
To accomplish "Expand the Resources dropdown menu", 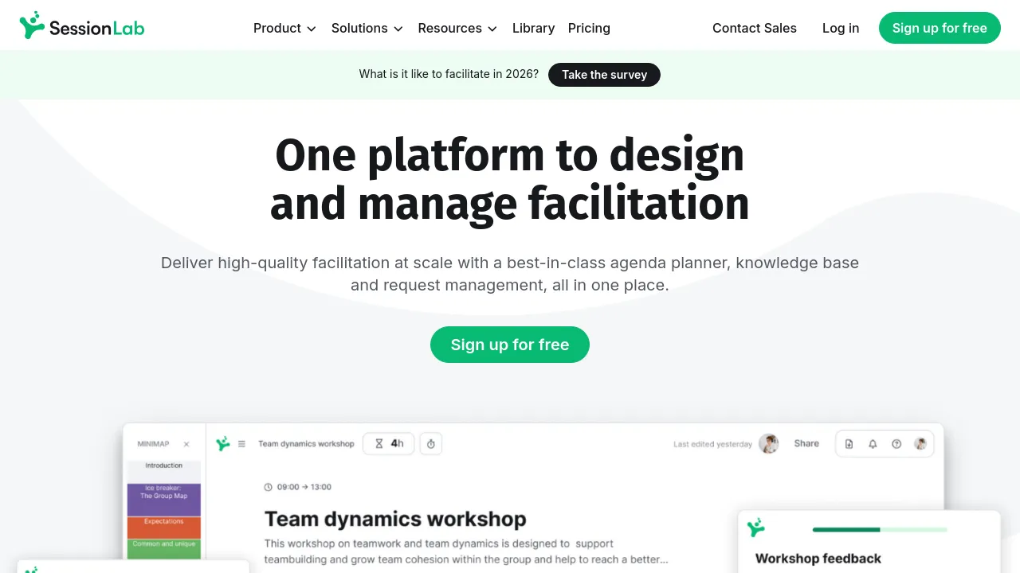I will click(x=457, y=28).
